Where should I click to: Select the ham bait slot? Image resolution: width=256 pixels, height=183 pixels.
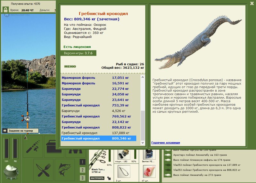(x=149, y=171)
